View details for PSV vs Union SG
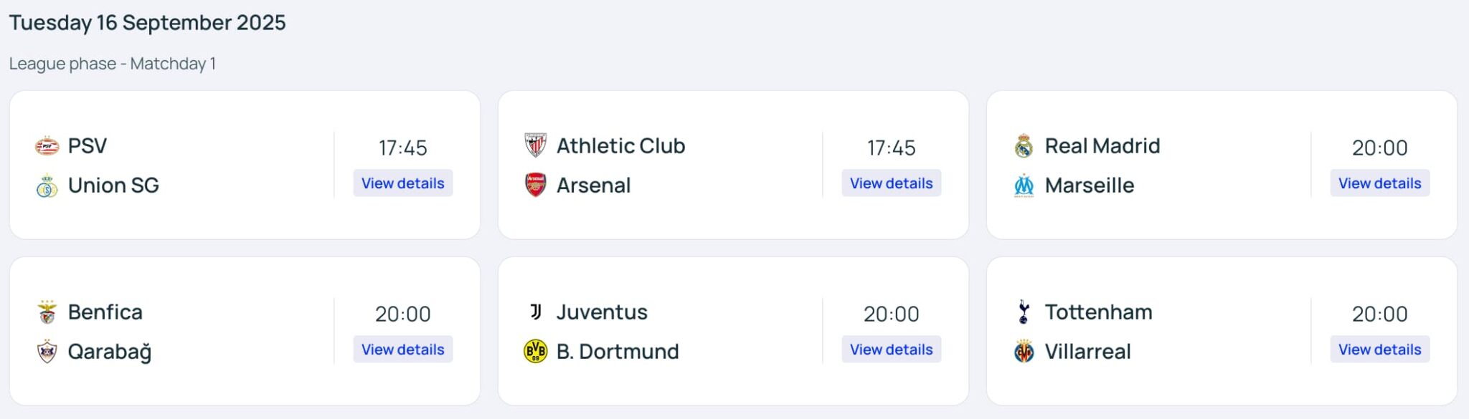 tap(402, 183)
